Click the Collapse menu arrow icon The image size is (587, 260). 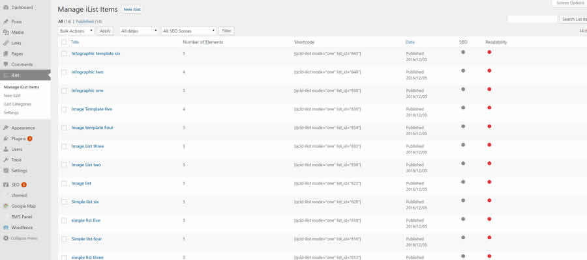tap(5, 239)
